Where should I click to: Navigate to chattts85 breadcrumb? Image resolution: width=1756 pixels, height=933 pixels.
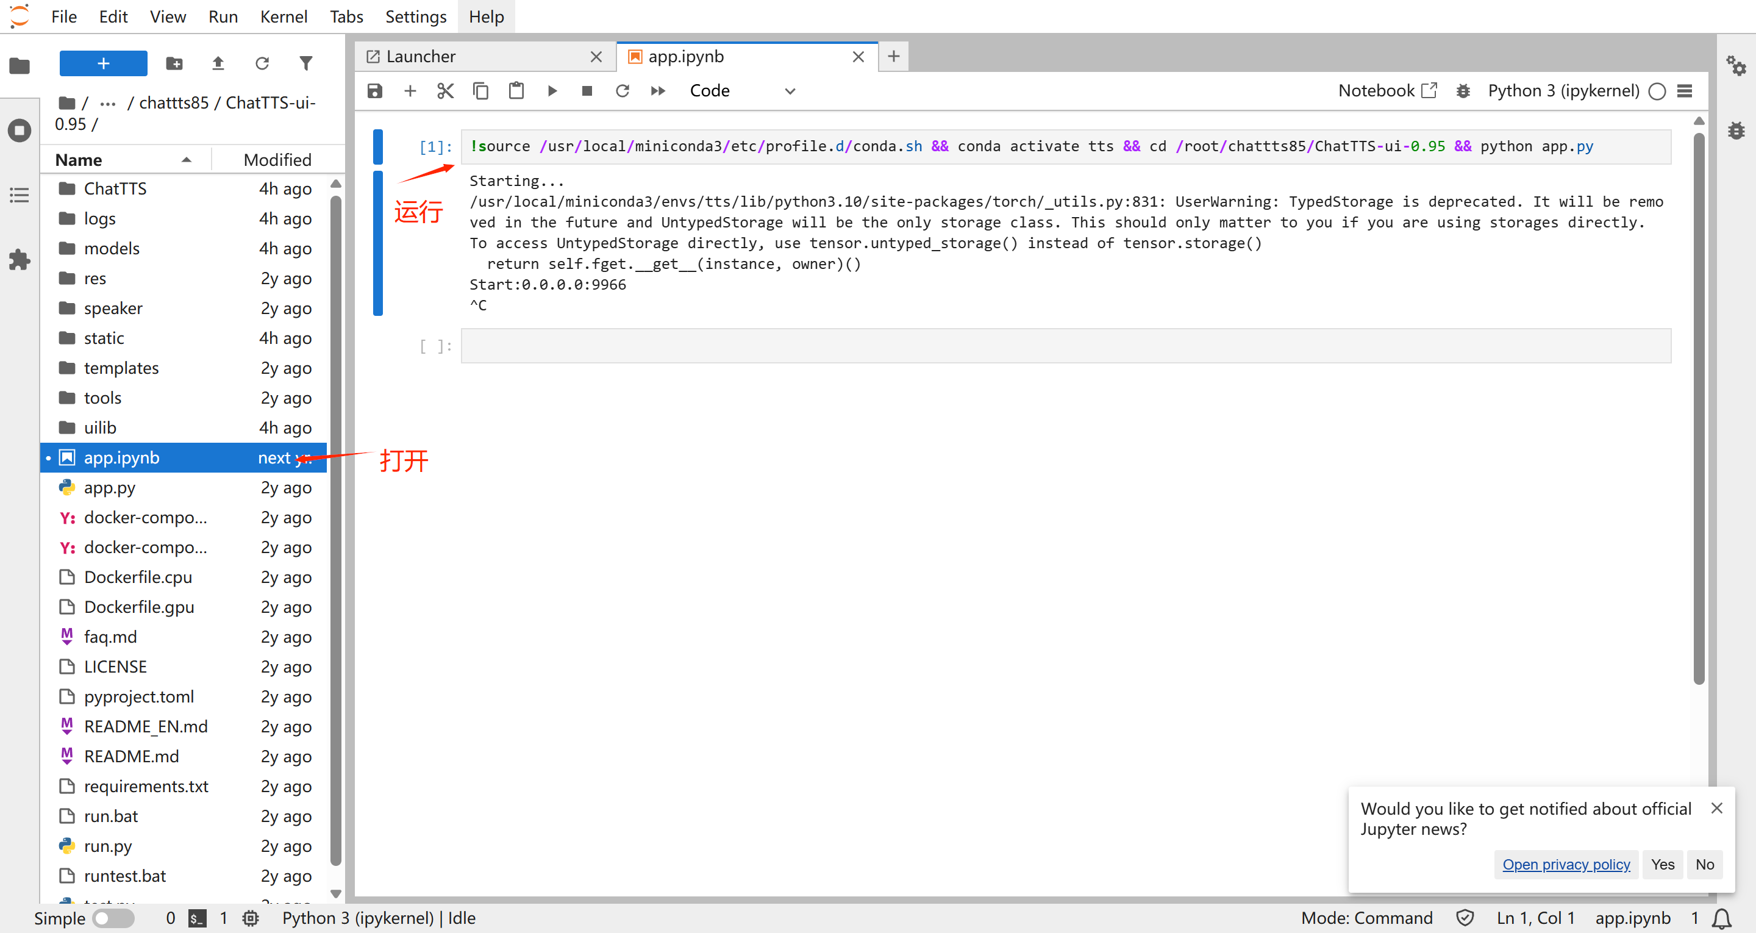click(x=174, y=103)
